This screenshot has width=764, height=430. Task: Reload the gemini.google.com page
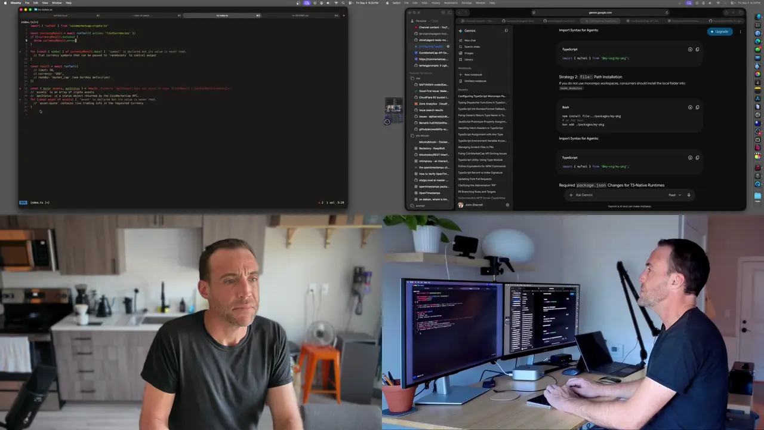(667, 13)
